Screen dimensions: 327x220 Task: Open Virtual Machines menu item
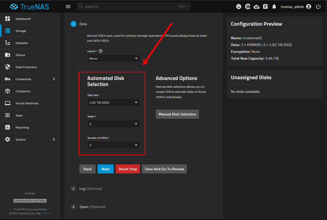click(x=30, y=103)
